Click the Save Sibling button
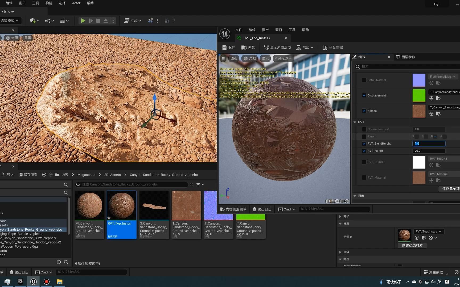The width and height of the screenshot is (460, 287). point(450,189)
